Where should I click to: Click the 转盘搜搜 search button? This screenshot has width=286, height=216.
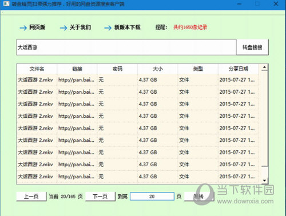[252, 47]
